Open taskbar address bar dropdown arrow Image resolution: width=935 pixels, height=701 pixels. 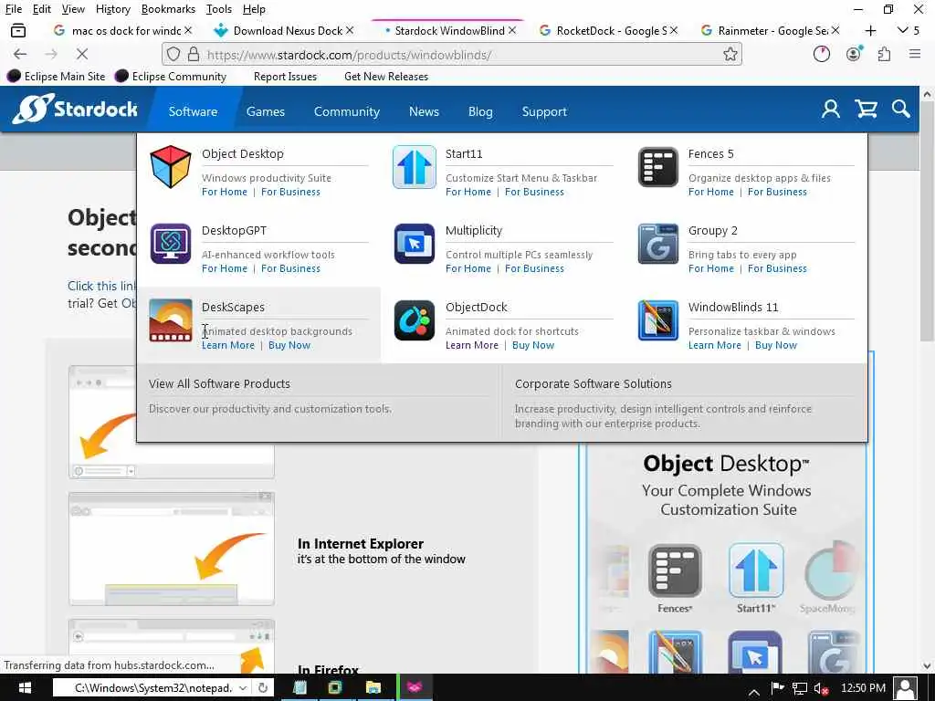point(243,688)
